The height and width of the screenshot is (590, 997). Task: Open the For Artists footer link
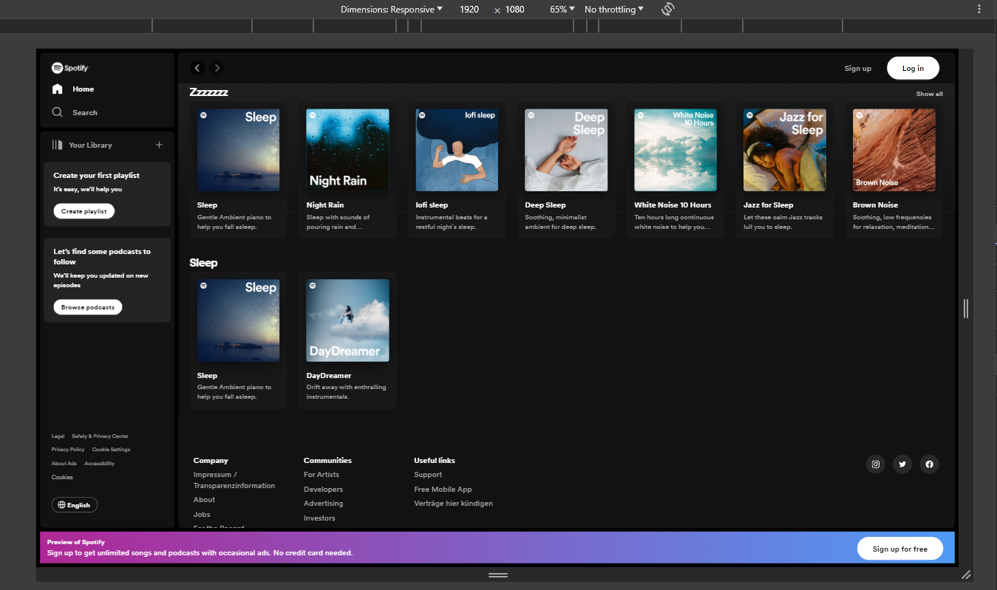[x=321, y=475]
